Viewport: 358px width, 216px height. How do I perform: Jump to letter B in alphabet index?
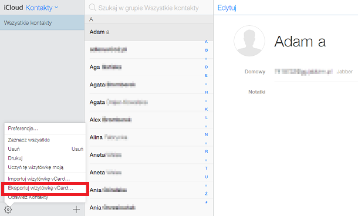click(207, 50)
